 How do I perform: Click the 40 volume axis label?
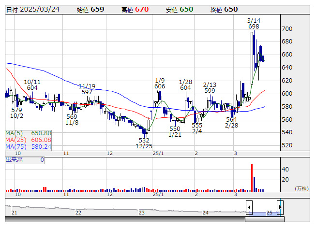(285, 170)
